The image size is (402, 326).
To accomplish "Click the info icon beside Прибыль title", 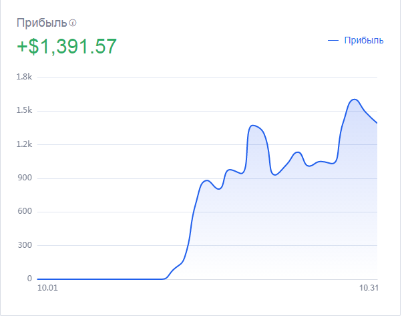I will click(73, 23).
